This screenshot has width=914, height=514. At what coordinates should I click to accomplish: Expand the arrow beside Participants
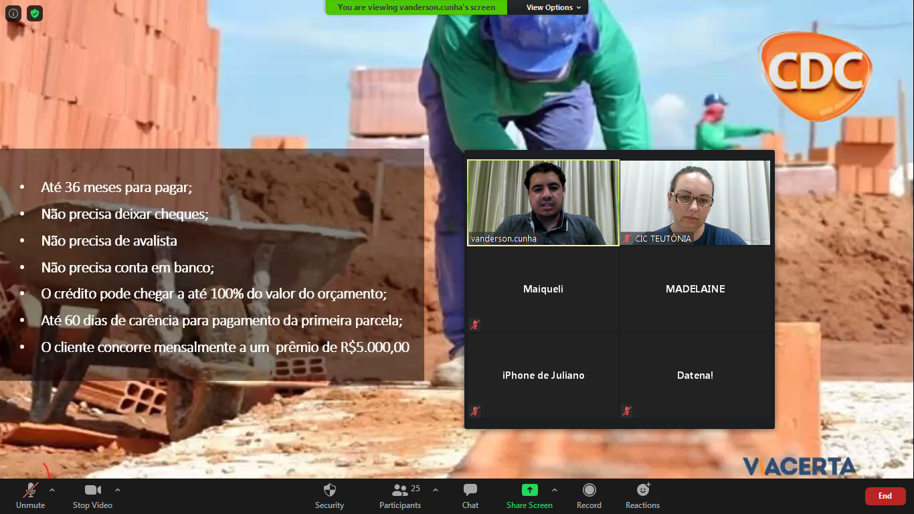pyautogui.click(x=436, y=490)
